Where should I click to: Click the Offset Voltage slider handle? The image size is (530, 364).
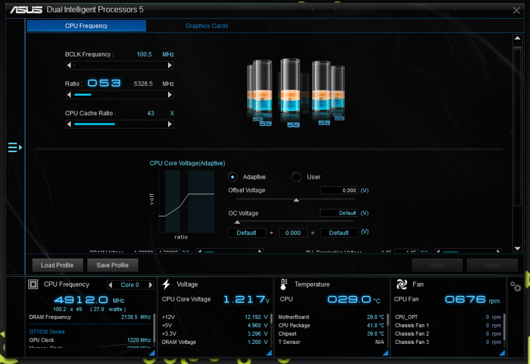coord(296,200)
